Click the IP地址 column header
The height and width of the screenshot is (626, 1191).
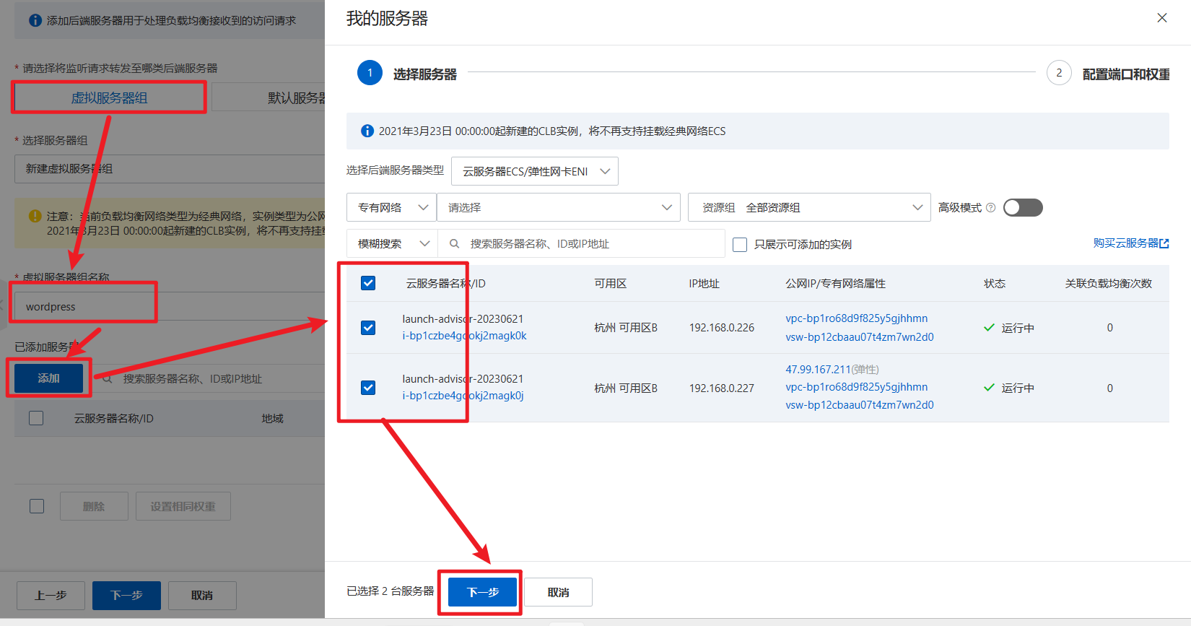[x=704, y=284]
